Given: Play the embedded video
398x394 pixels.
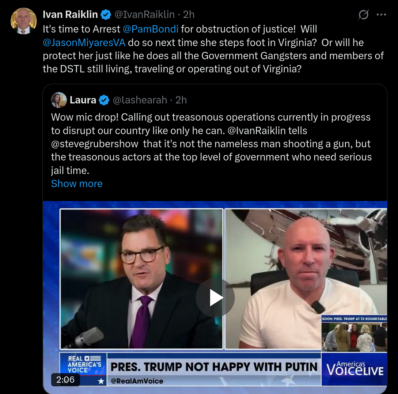Looking at the screenshot, I should click(x=215, y=298).
